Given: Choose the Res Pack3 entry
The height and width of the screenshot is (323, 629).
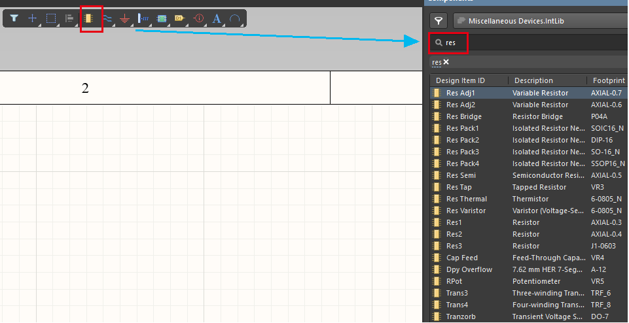Looking at the screenshot, I should pos(530,152).
